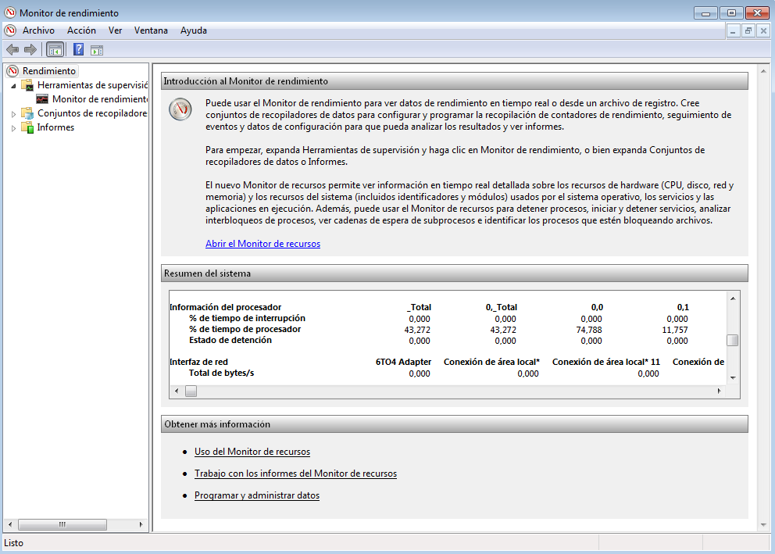
Task: Maximize the Monitor de rendimiento window
Action: coord(731,13)
